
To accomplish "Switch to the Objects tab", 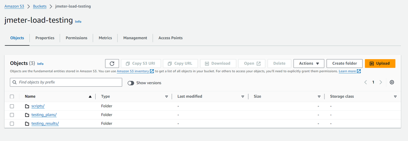I will tap(17, 38).
